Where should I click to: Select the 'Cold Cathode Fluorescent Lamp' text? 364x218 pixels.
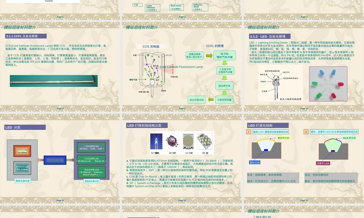181,67
